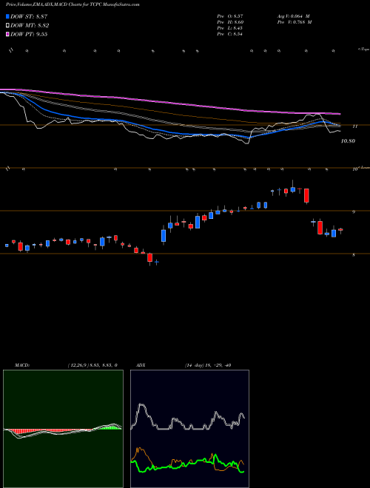The height and width of the screenshot is (488, 370).
Task: Open the green MACD indicator chart panel
Action: click(x=63, y=429)
